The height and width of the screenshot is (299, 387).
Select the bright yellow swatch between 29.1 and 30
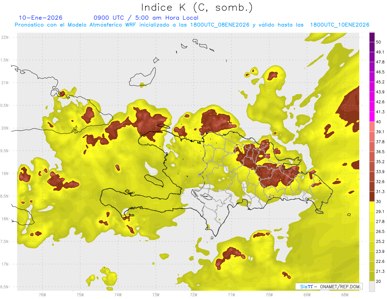point(372,206)
